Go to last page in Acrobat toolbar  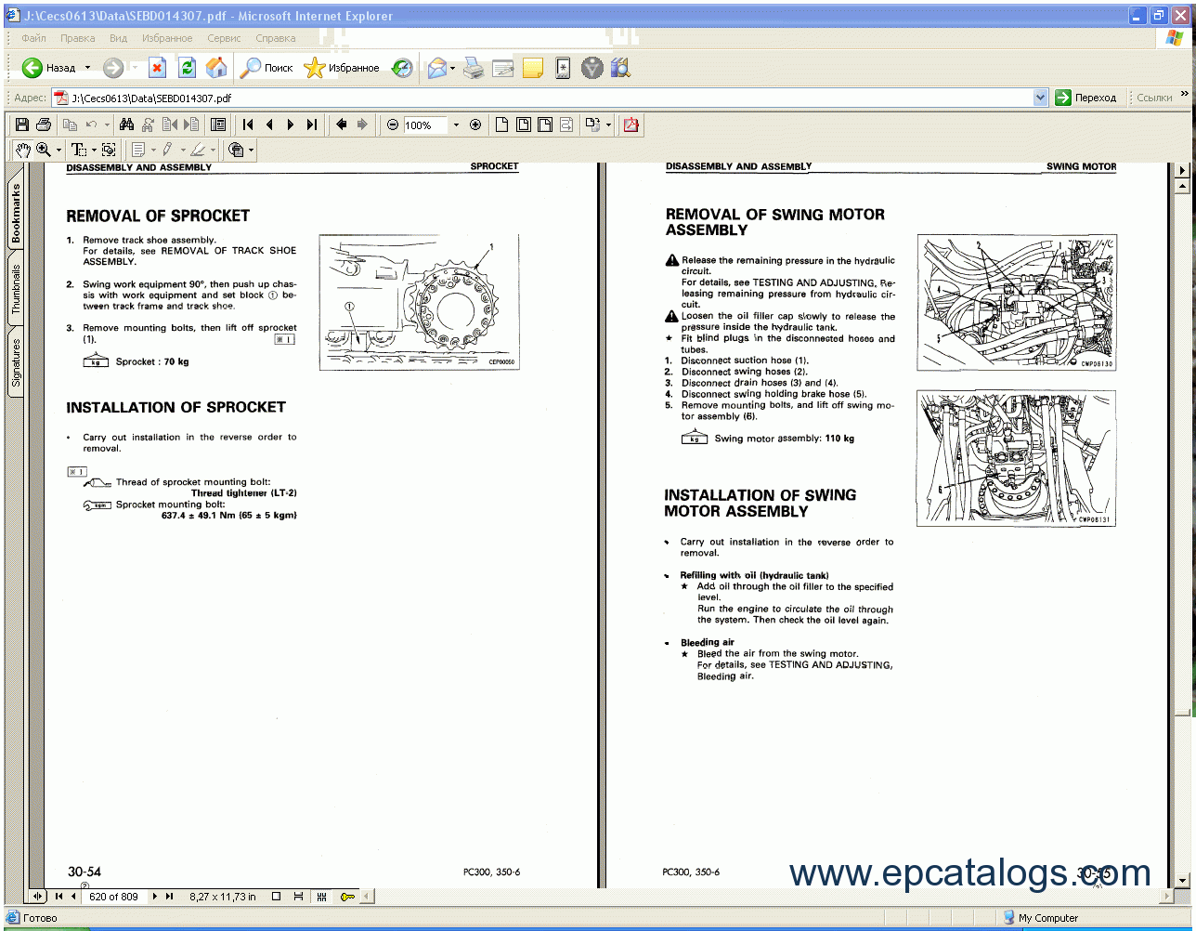point(311,125)
